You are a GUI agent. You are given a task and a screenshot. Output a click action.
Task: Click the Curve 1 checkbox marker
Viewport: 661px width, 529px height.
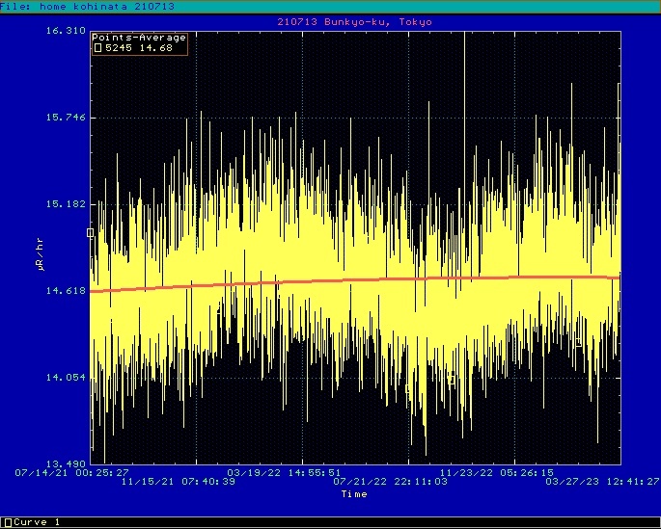pyautogui.click(x=7, y=522)
